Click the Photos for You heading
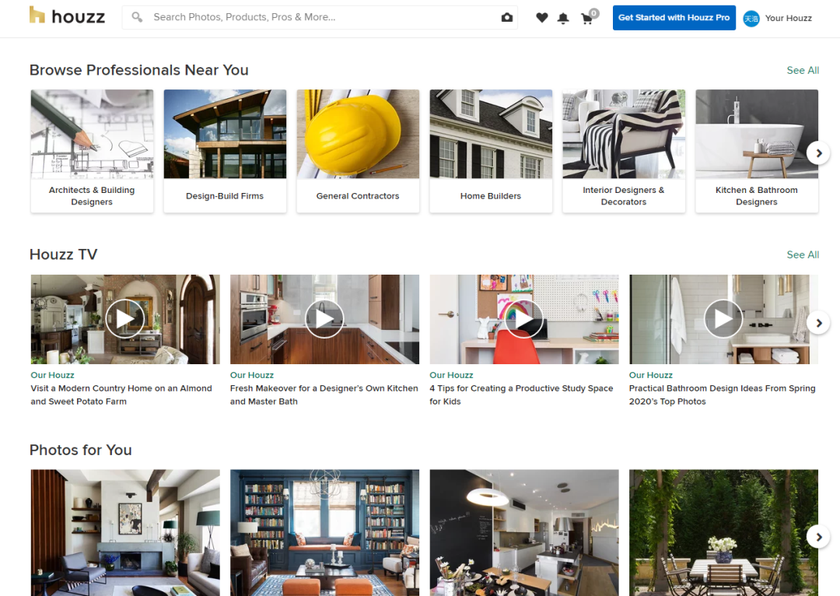 coord(80,451)
